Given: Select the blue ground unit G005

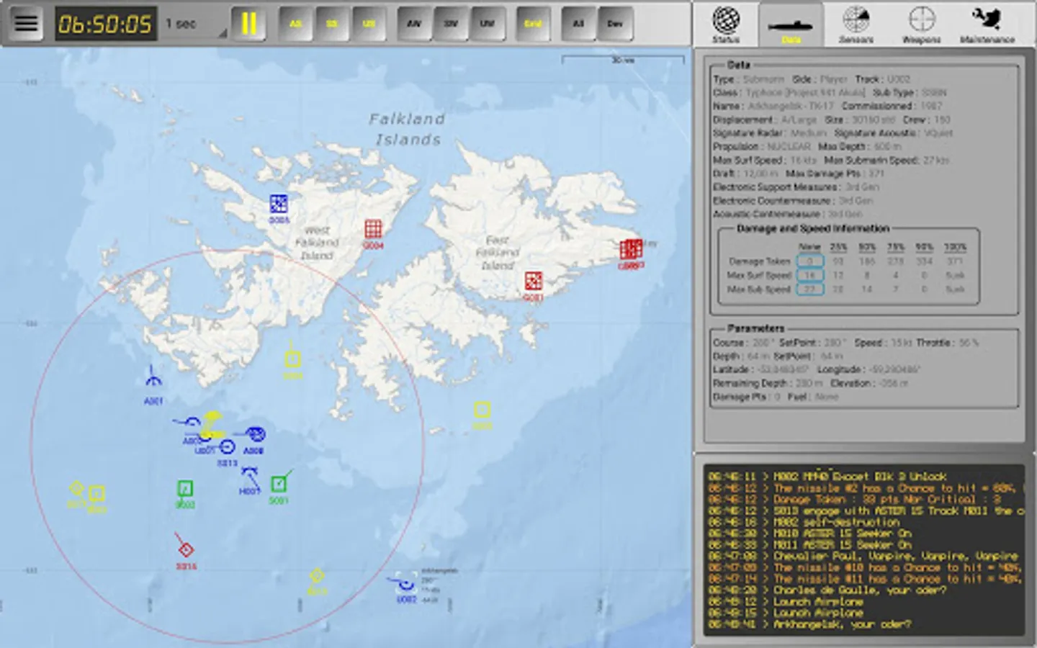Looking at the screenshot, I should tap(279, 204).
